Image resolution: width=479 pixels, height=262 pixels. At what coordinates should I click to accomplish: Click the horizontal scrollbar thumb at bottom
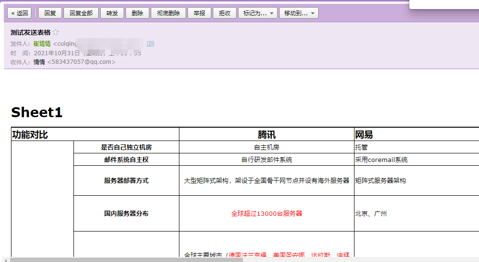click(126, 260)
